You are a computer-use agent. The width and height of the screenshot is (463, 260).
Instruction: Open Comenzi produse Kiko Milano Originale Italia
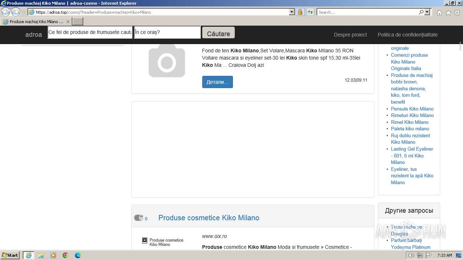[409, 62]
